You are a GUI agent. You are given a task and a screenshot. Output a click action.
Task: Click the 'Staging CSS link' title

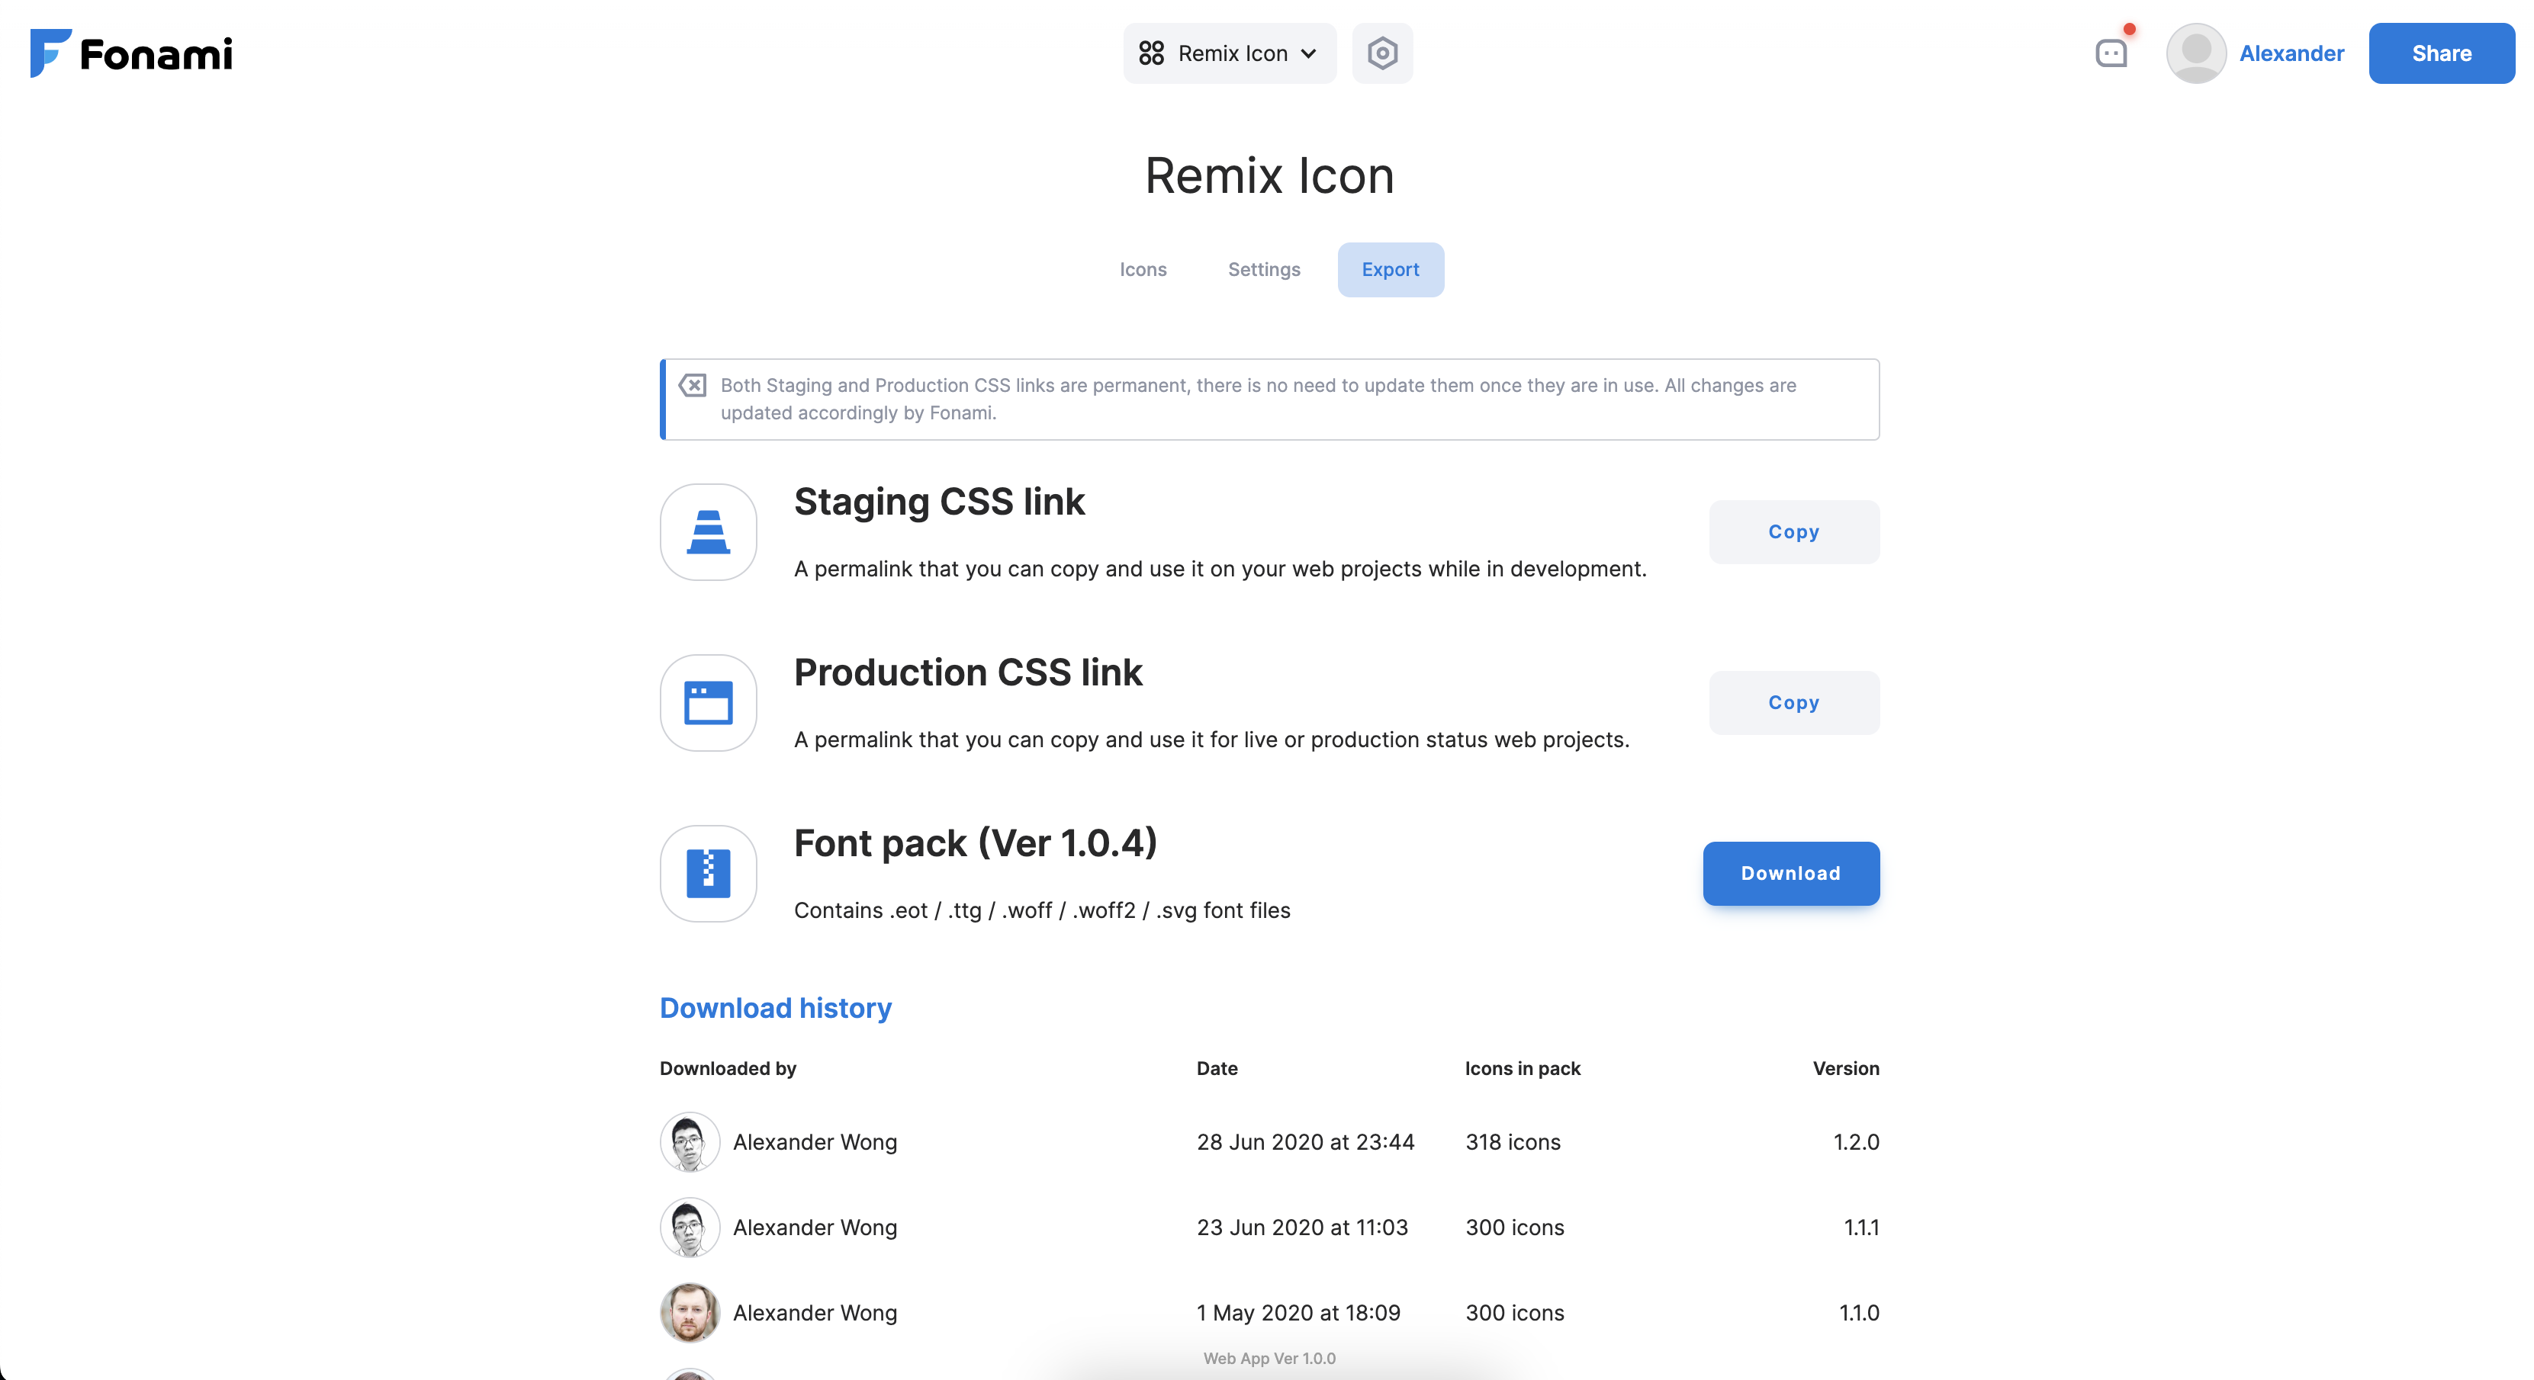pos(938,501)
